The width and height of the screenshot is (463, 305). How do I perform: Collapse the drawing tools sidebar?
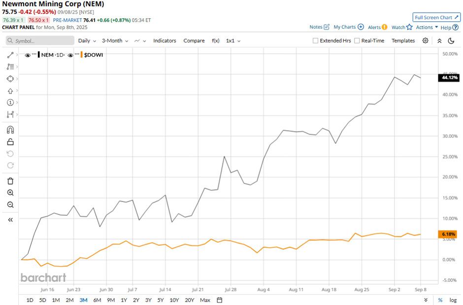tap(10, 220)
